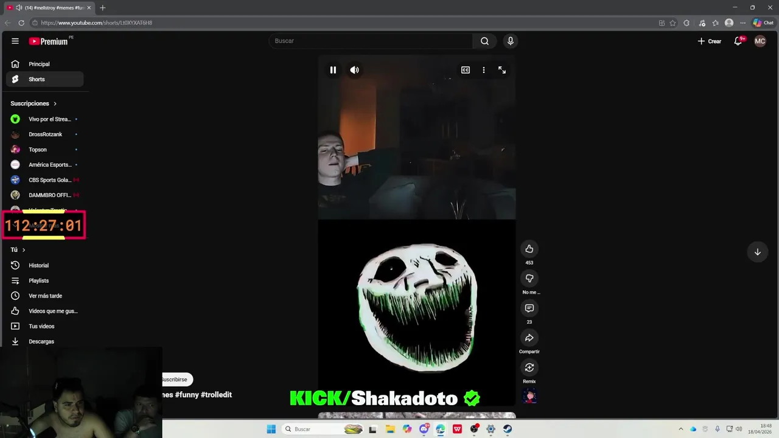The height and width of the screenshot is (438, 779).
Task: Pause the playing Short
Action: pos(333,70)
